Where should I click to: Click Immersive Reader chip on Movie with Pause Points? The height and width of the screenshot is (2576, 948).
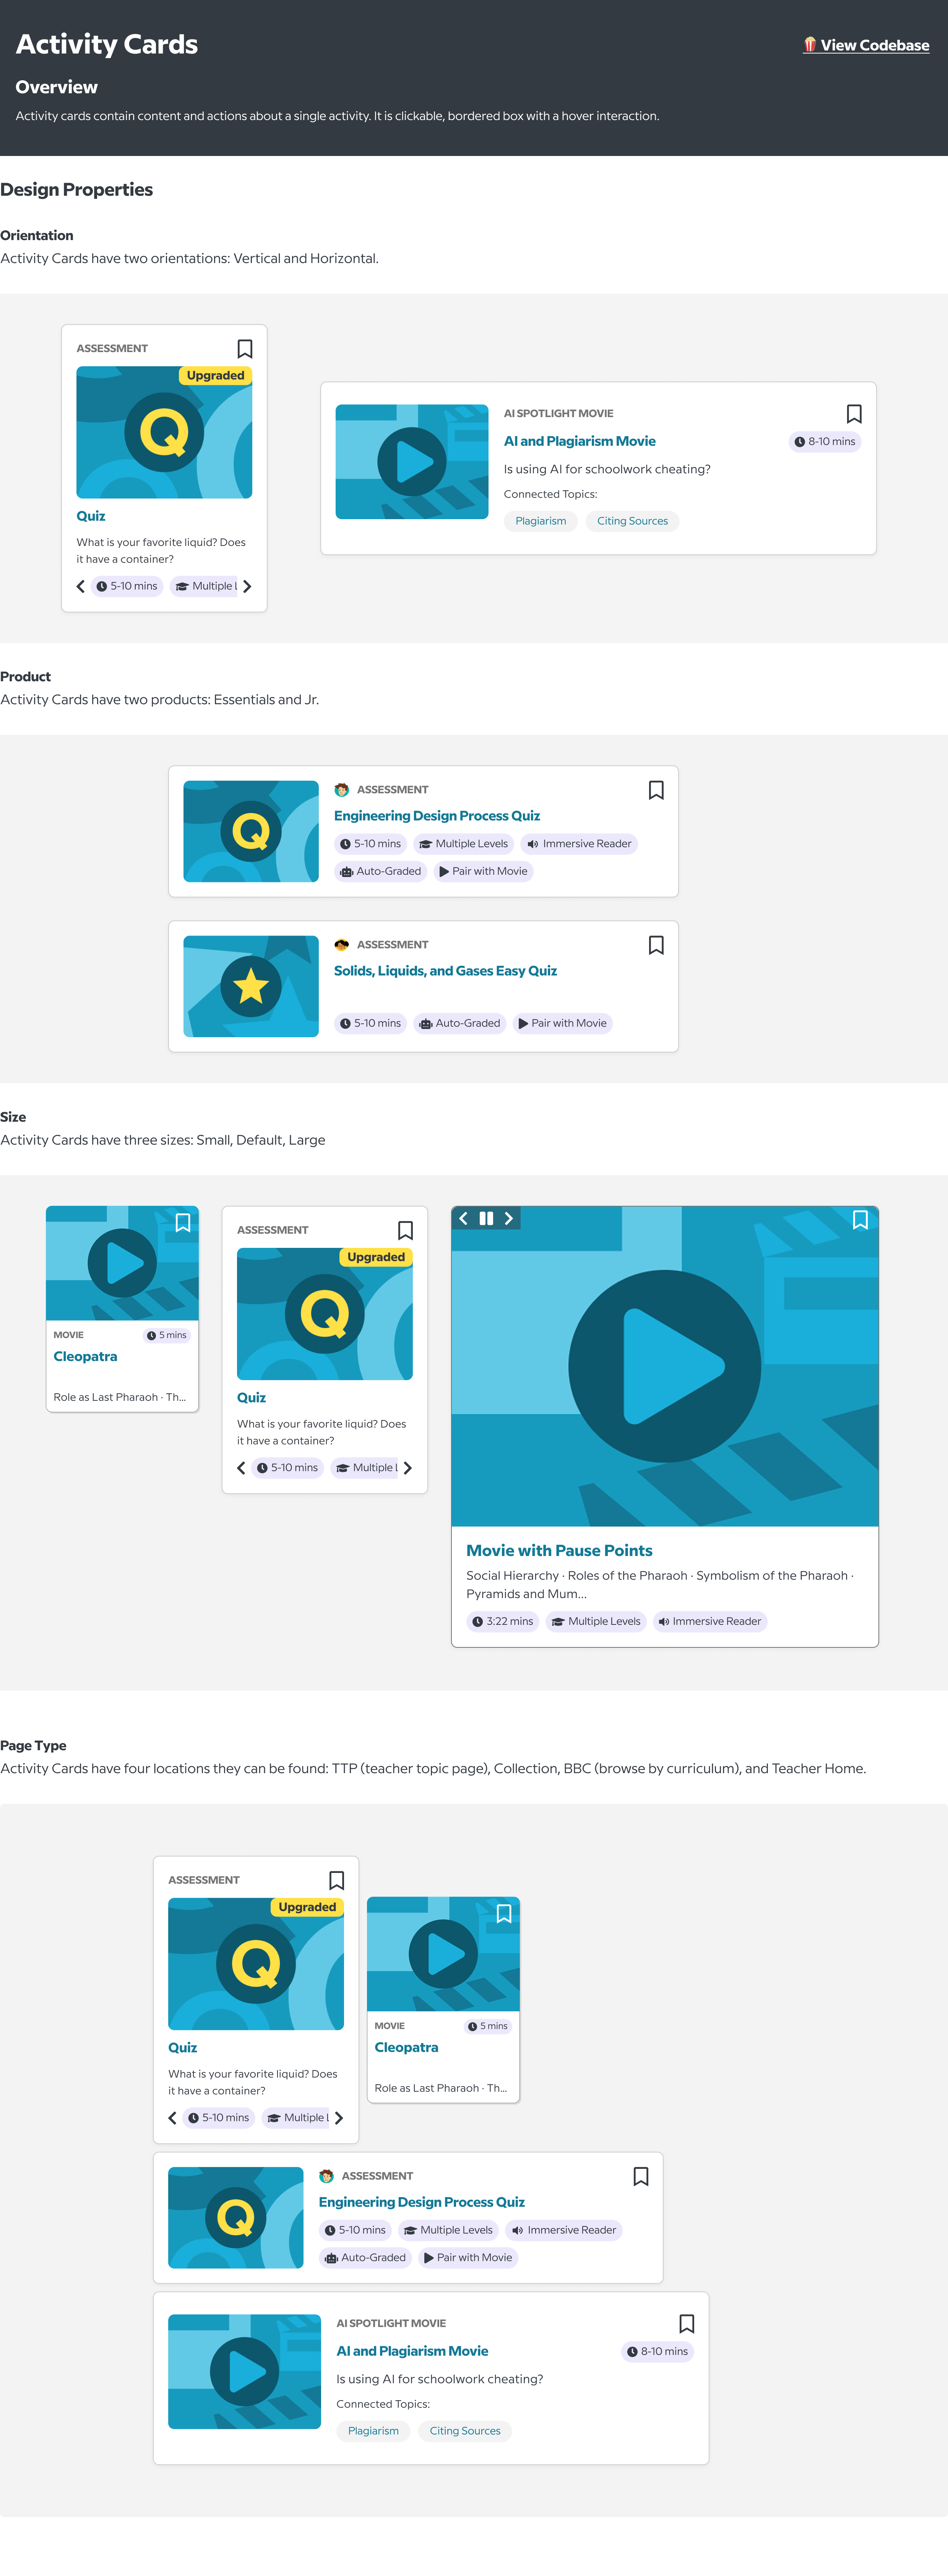pyautogui.click(x=710, y=1622)
